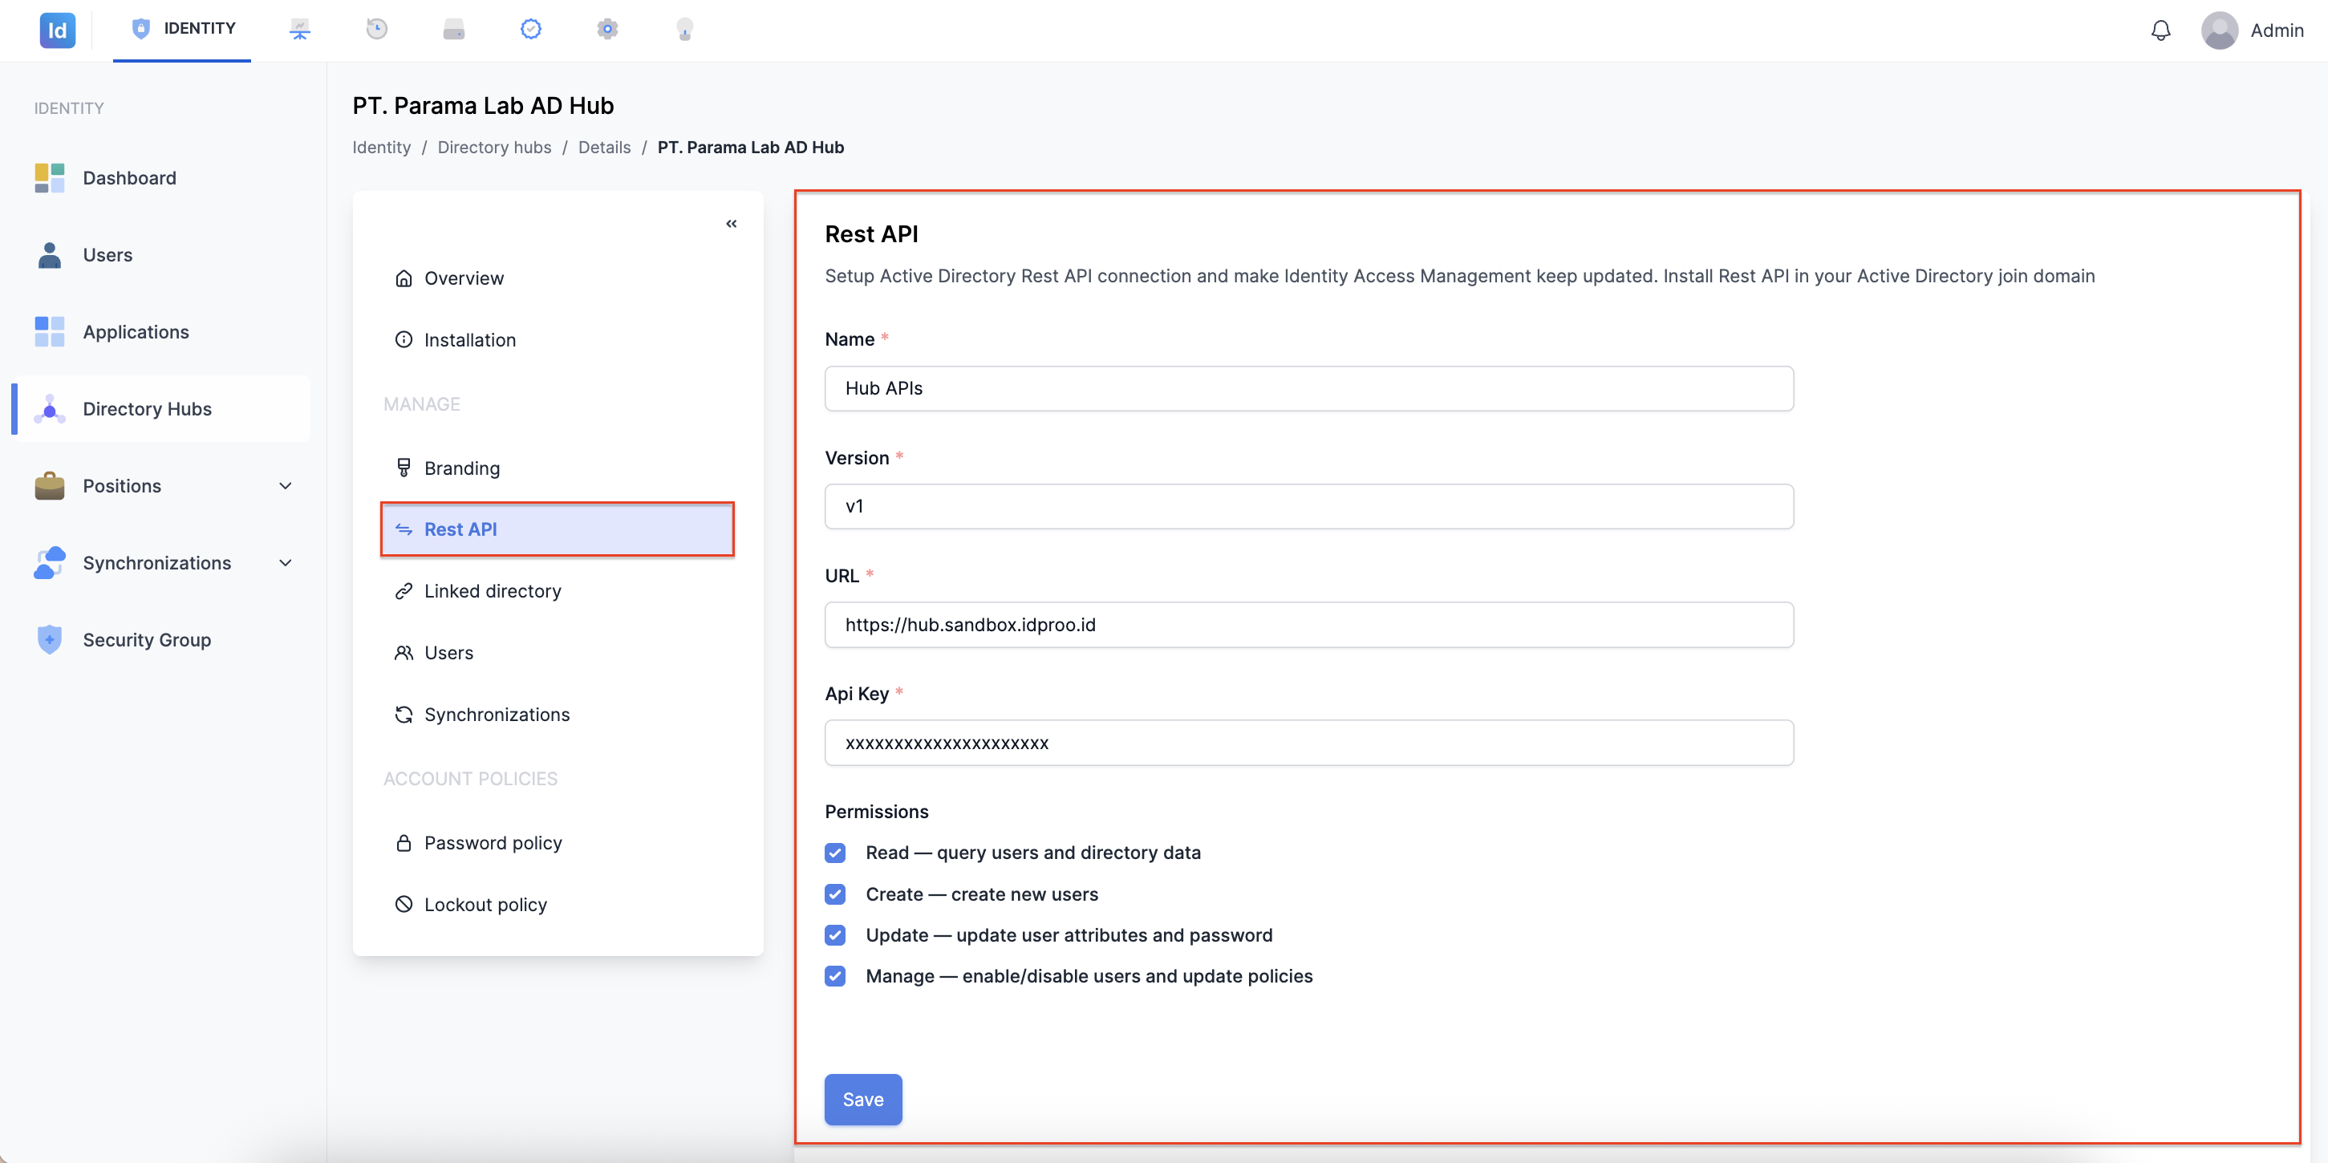Click the Applications grid icon

click(x=50, y=331)
